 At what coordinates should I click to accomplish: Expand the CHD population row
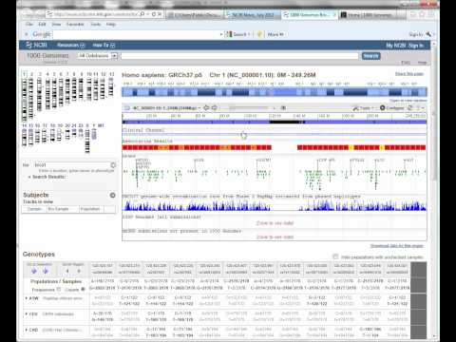pyautogui.click(x=27, y=330)
